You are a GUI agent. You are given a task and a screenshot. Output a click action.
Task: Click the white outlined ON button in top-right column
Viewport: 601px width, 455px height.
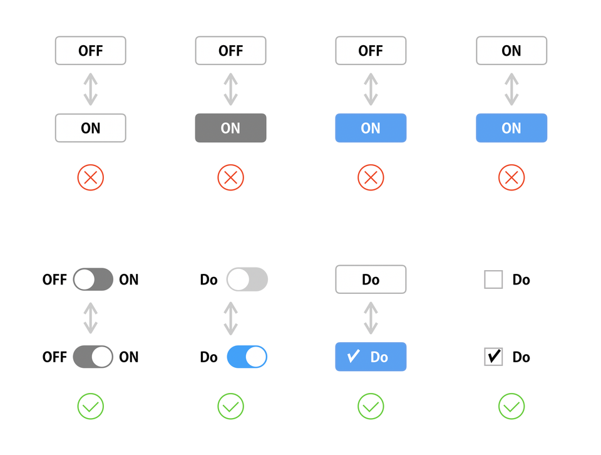[511, 51]
